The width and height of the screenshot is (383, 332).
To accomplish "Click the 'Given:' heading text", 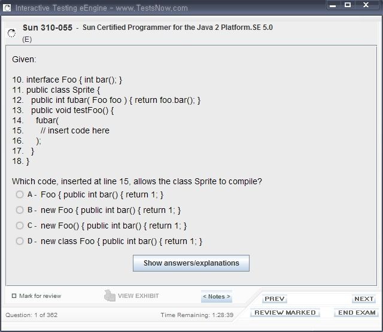I will [24, 59].
